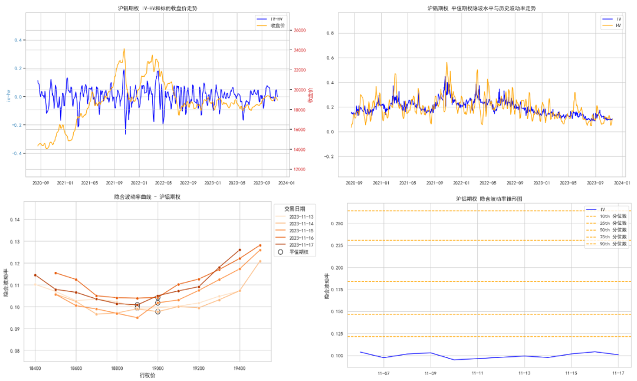This screenshot has height=381, width=637.
Task: Click the "18000" price tick label
Action: pos(300,110)
